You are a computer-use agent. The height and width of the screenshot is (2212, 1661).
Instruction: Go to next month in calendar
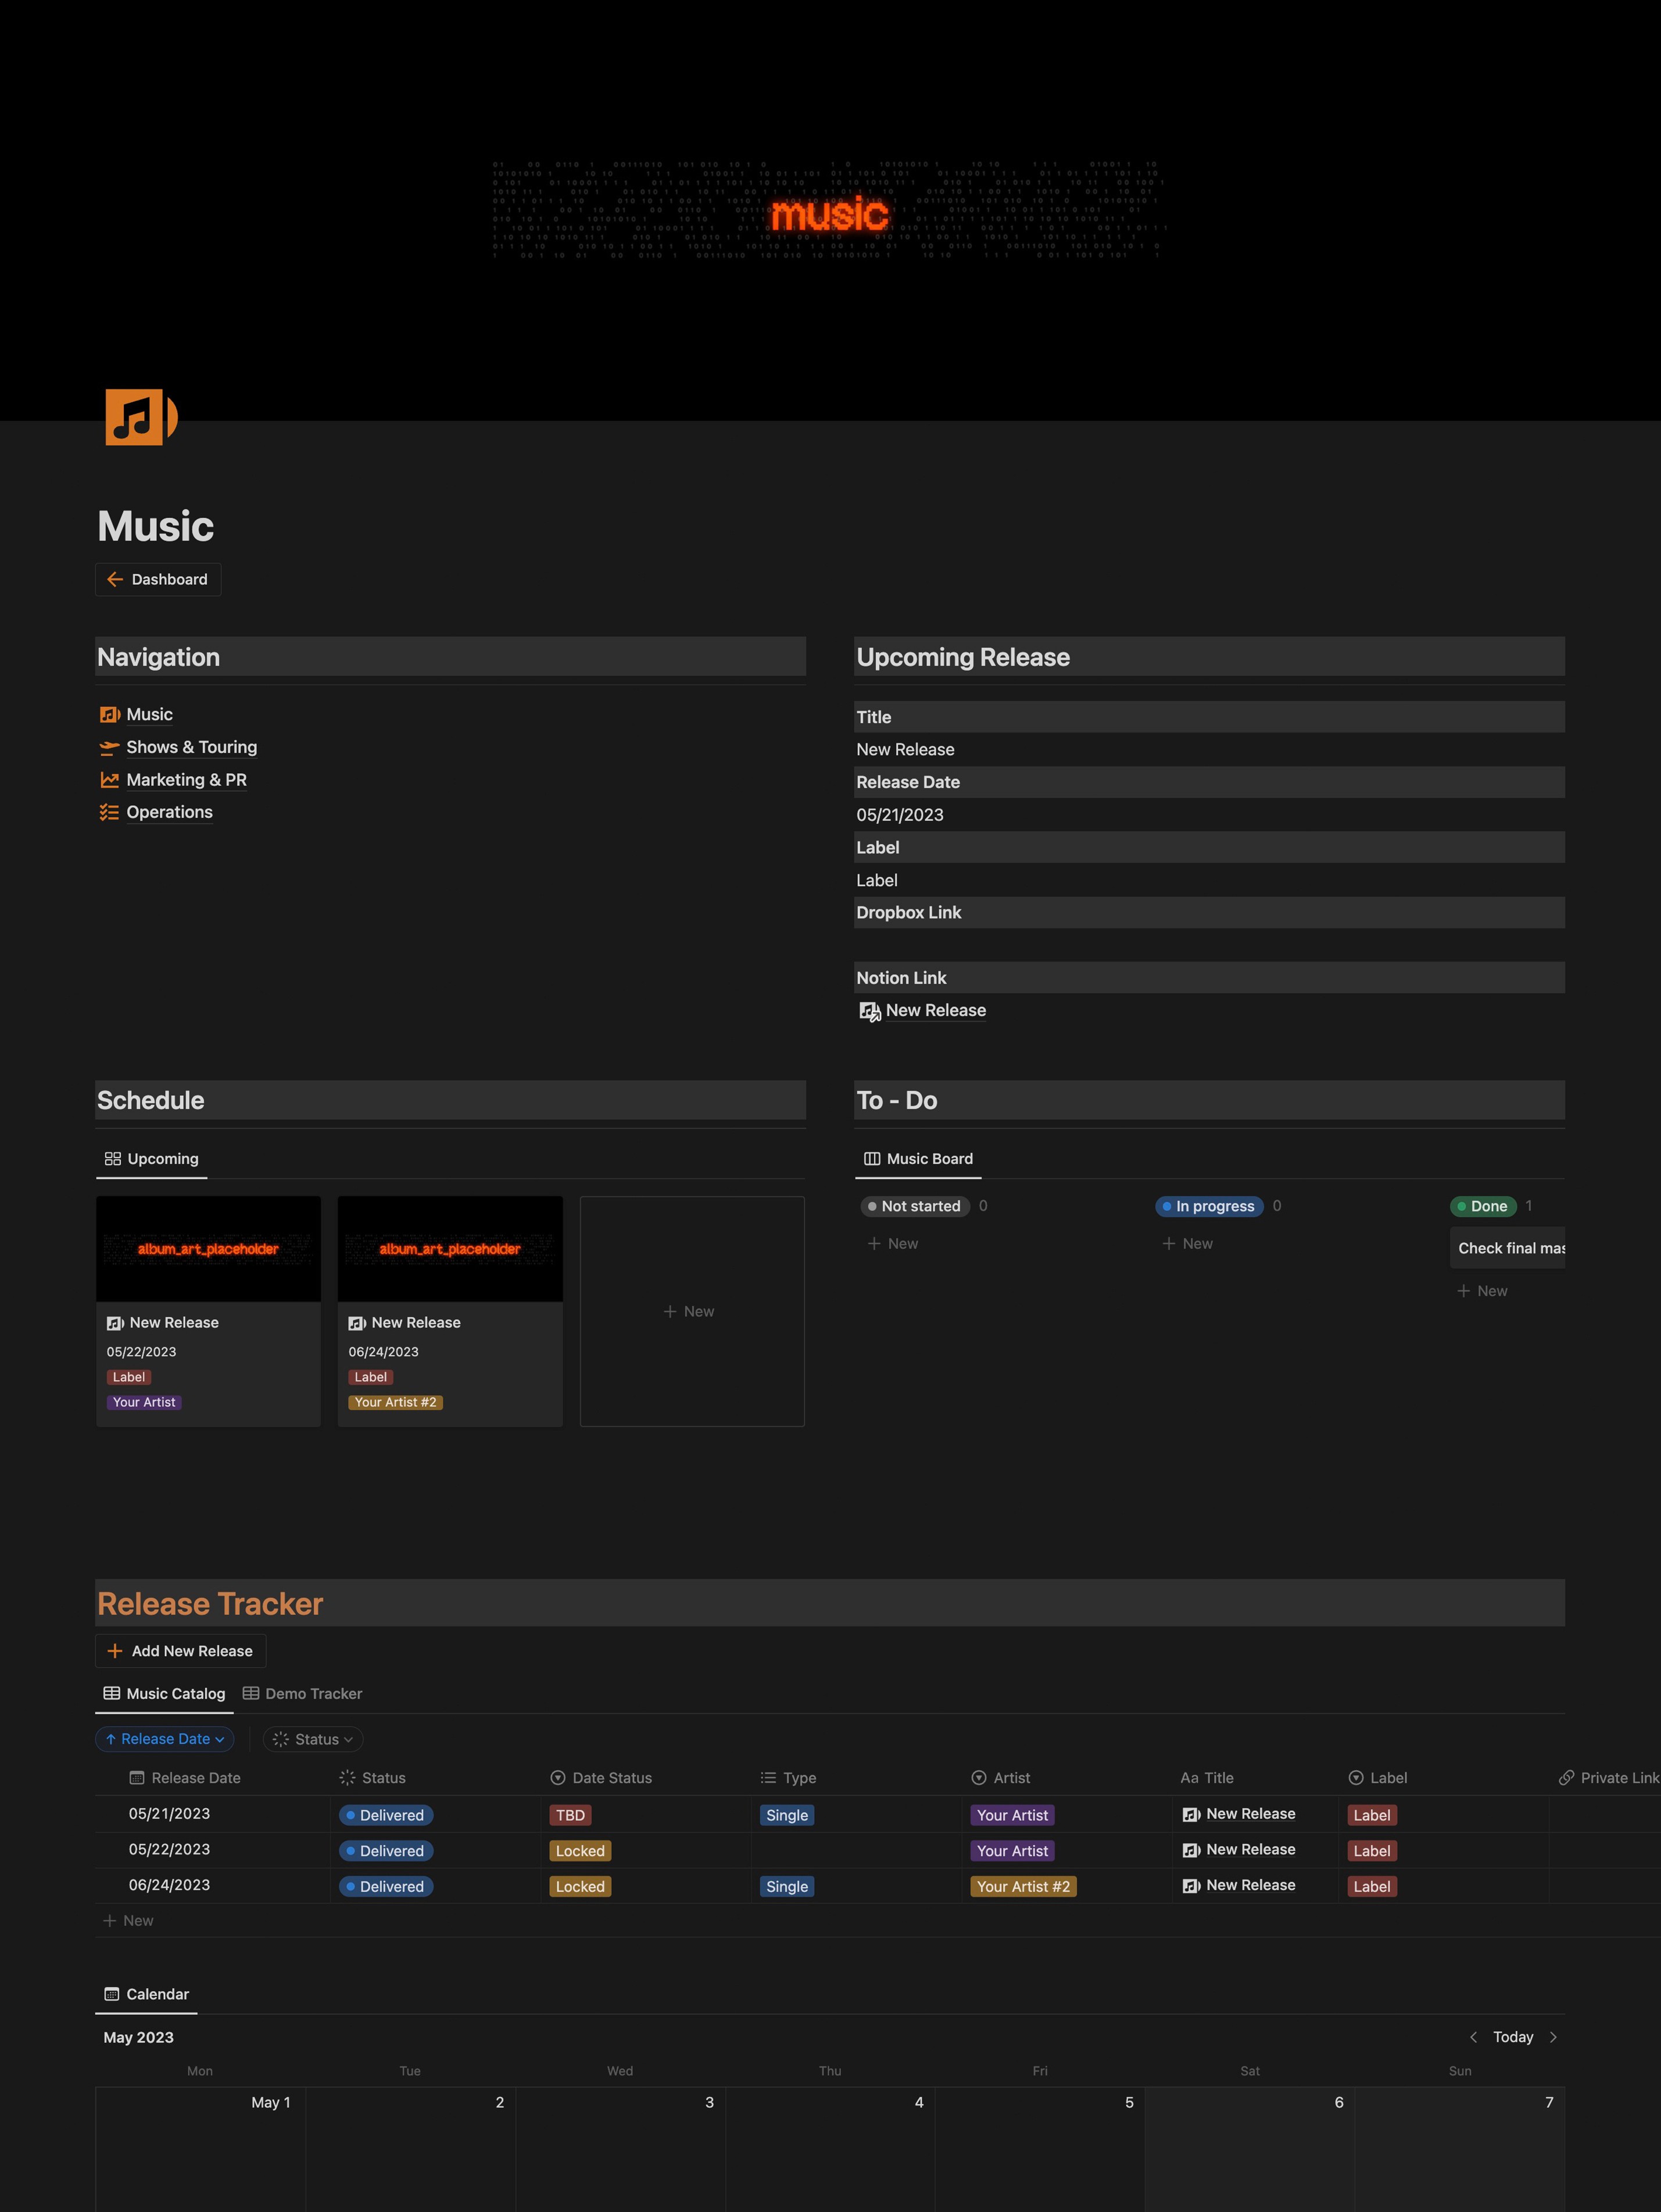tap(1553, 2037)
